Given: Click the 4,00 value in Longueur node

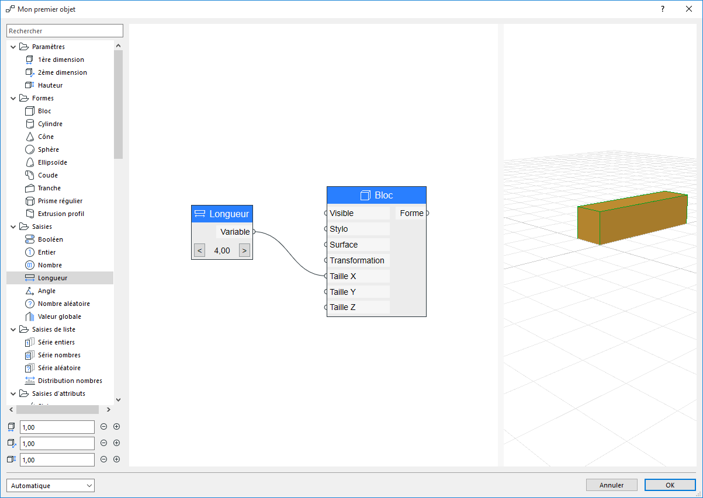Looking at the screenshot, I should (222, 250).
